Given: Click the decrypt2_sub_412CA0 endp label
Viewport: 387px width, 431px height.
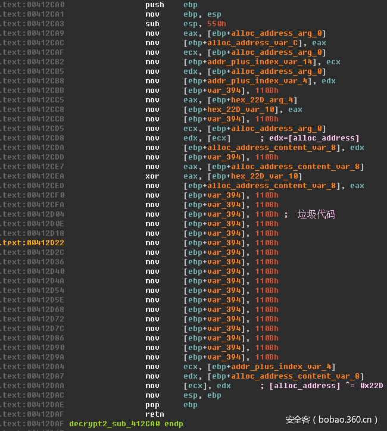Looking at the screenshot, I should (x=126, y=424).
